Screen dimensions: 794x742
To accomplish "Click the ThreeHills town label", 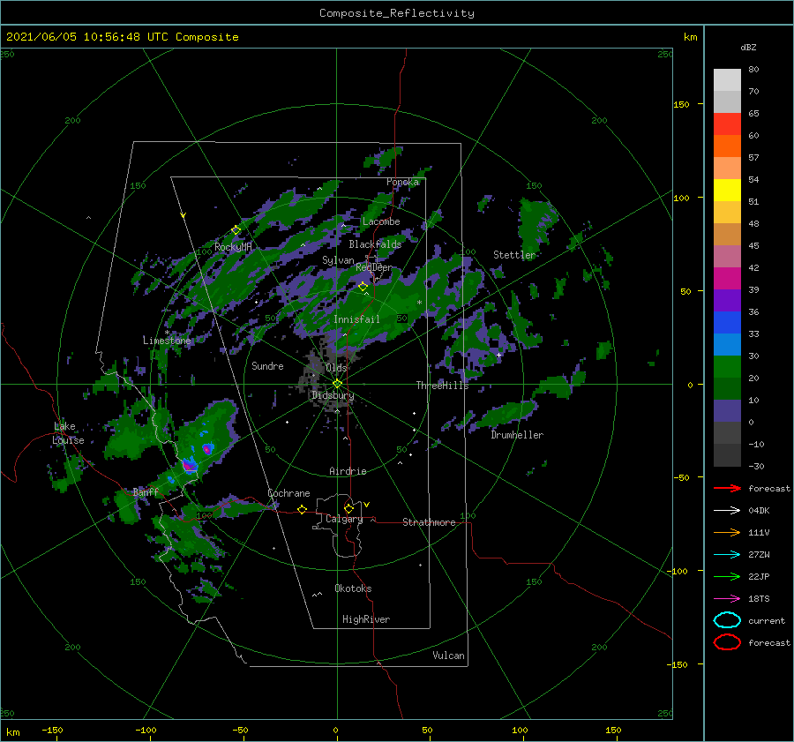I will pos(443,386).
